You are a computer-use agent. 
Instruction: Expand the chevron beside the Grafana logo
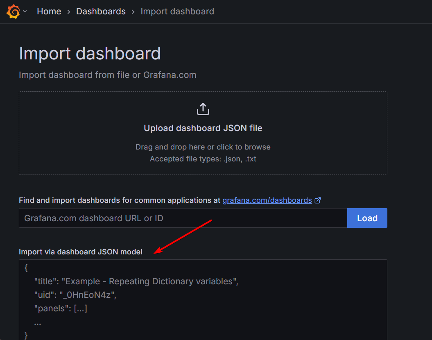point(25,11)
